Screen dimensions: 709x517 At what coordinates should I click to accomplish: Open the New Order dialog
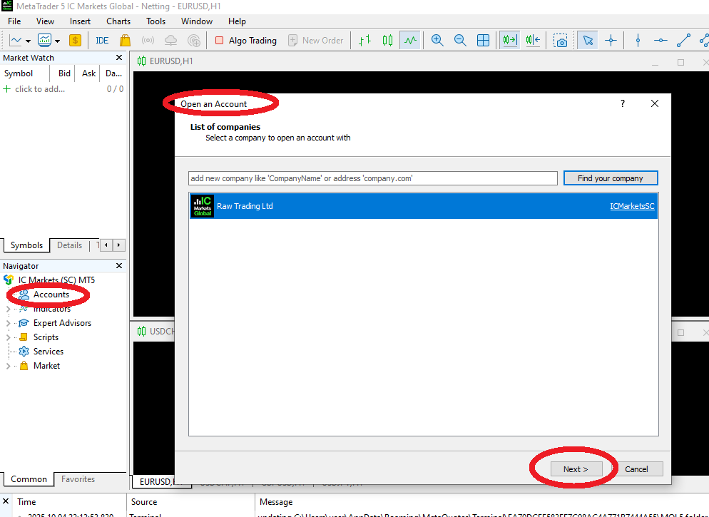[x=317, y=40]
